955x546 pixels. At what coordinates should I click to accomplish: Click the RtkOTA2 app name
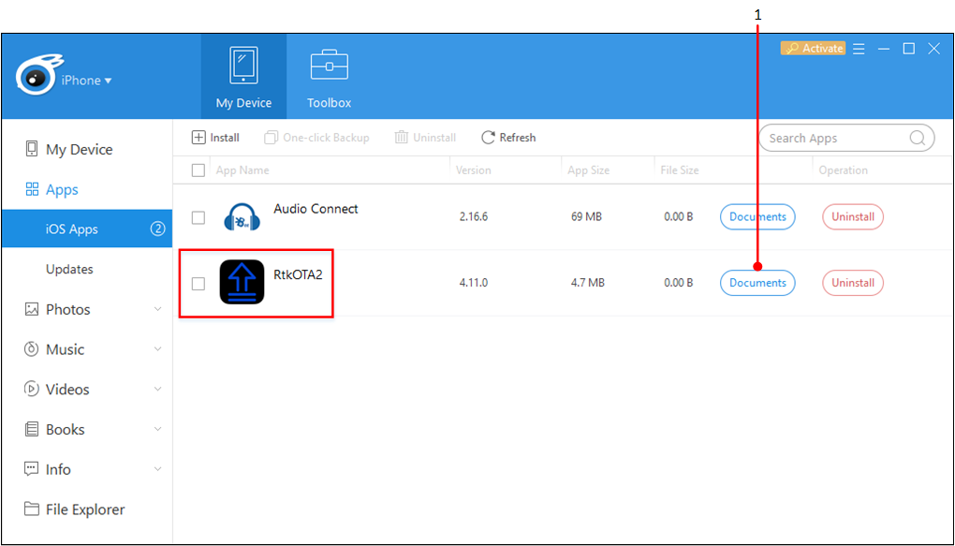point(298,274)
